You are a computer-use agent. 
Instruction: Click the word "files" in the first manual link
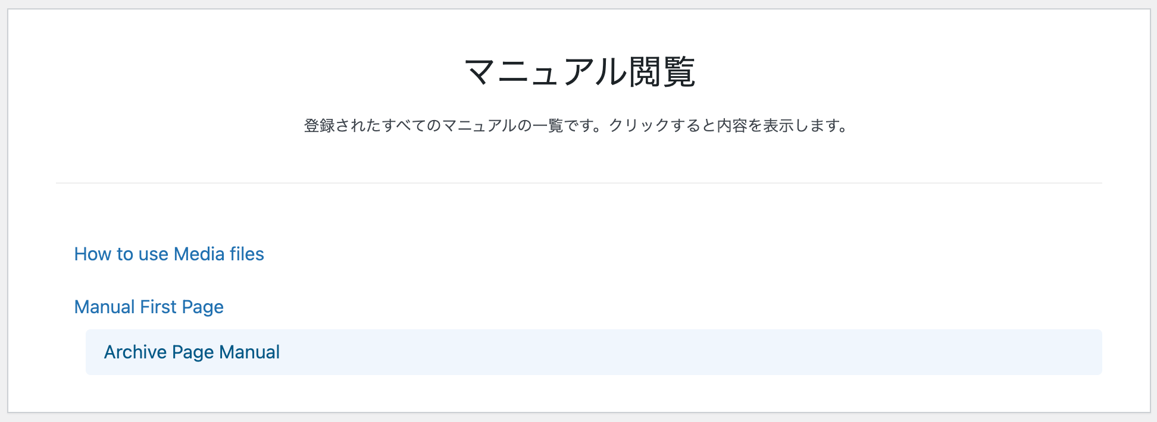[246, 254]
